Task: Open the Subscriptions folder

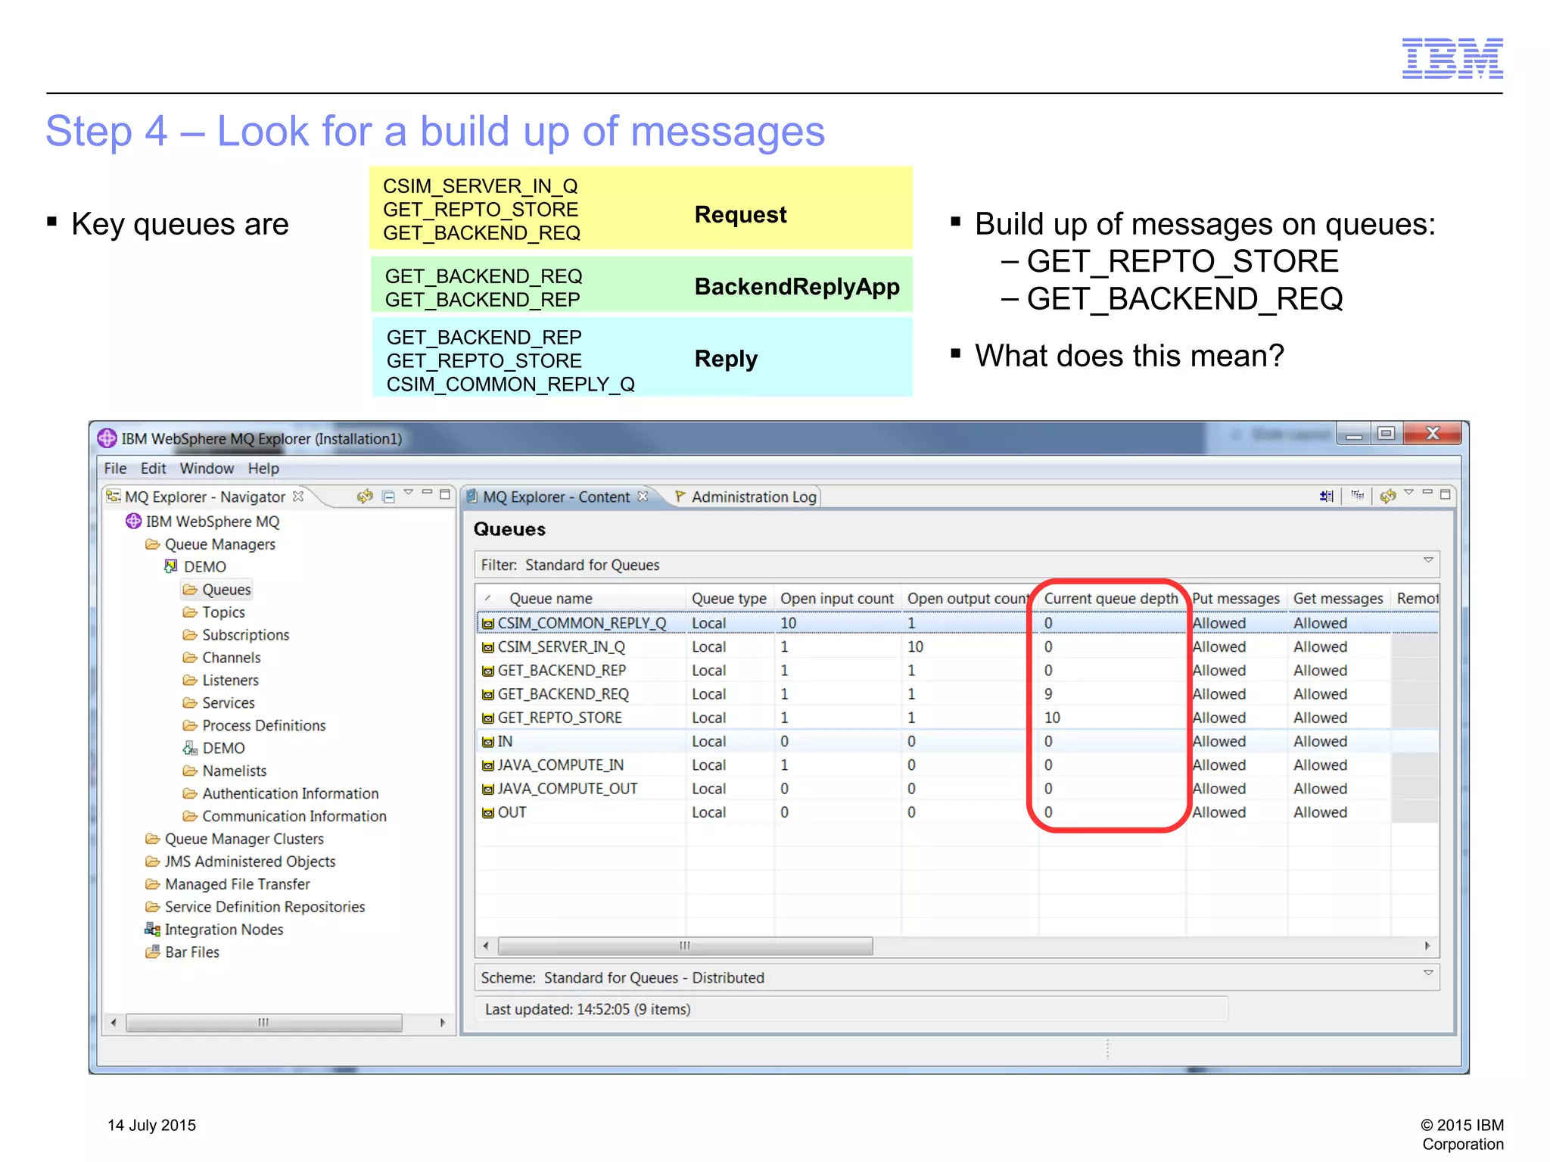Action: (x=236, y=634)
